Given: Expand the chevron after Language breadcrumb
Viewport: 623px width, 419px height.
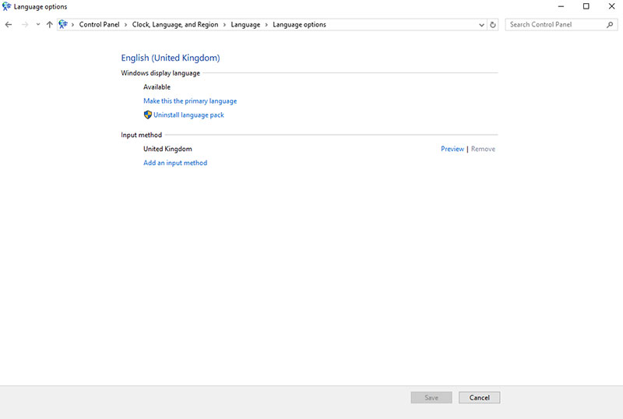Looking at the screenshot, I should [x=266, y=25].
